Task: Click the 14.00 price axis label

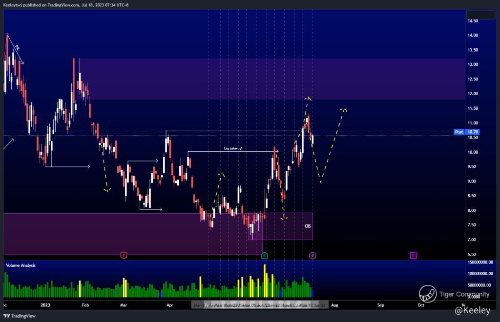Action: tap(473, 35)
